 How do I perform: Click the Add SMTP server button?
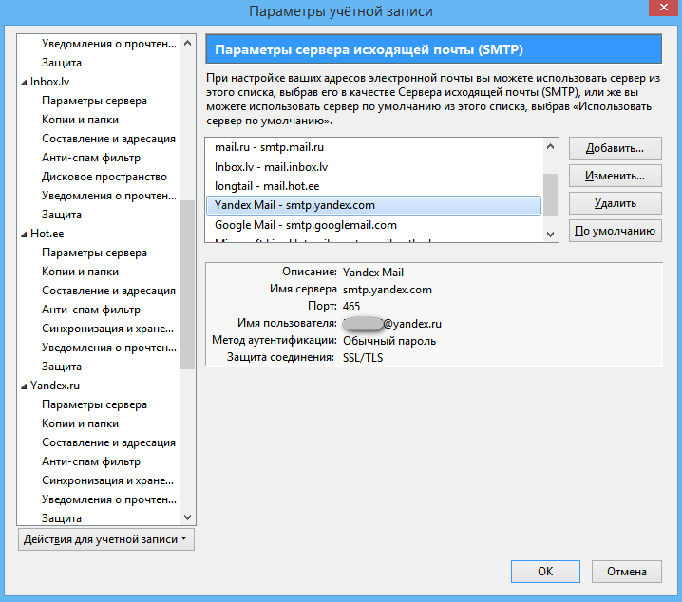pyautogui.click(x=615, y=148)
